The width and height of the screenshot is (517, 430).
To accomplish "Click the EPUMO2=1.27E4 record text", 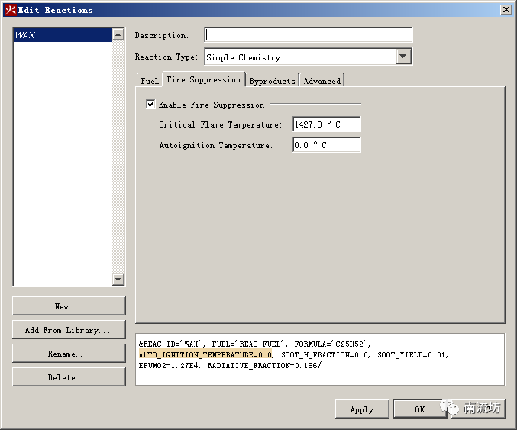I will 169,365.
